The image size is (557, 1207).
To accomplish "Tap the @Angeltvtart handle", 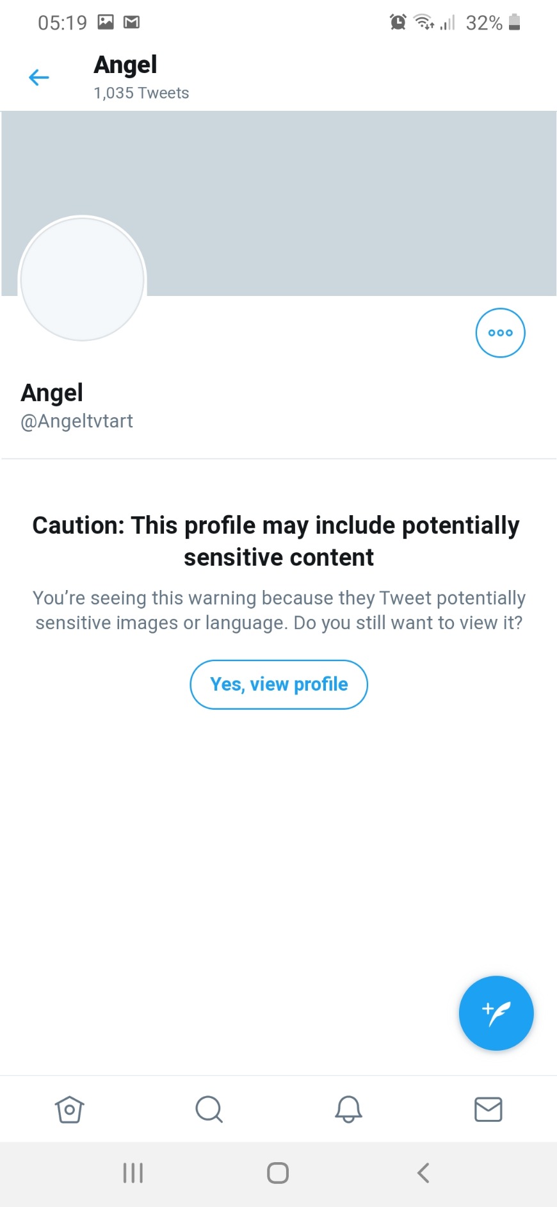I will pyautogui.click(x=77, y=421).
